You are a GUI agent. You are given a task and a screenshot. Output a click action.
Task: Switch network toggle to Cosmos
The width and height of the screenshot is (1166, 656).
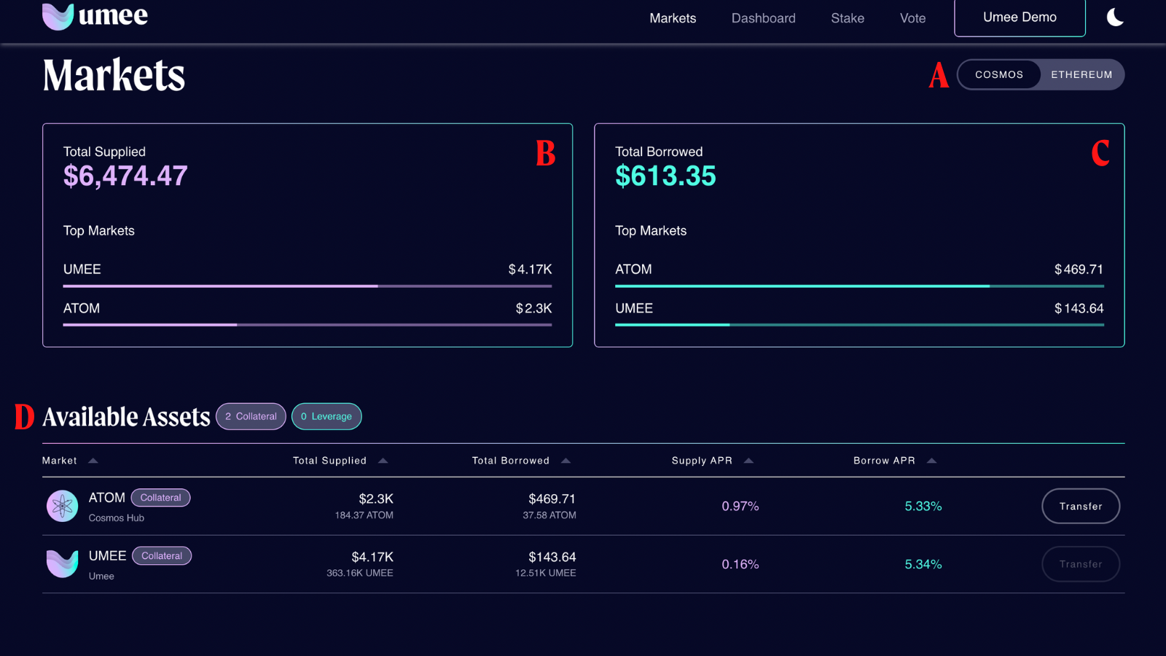(x=999, y=75)
